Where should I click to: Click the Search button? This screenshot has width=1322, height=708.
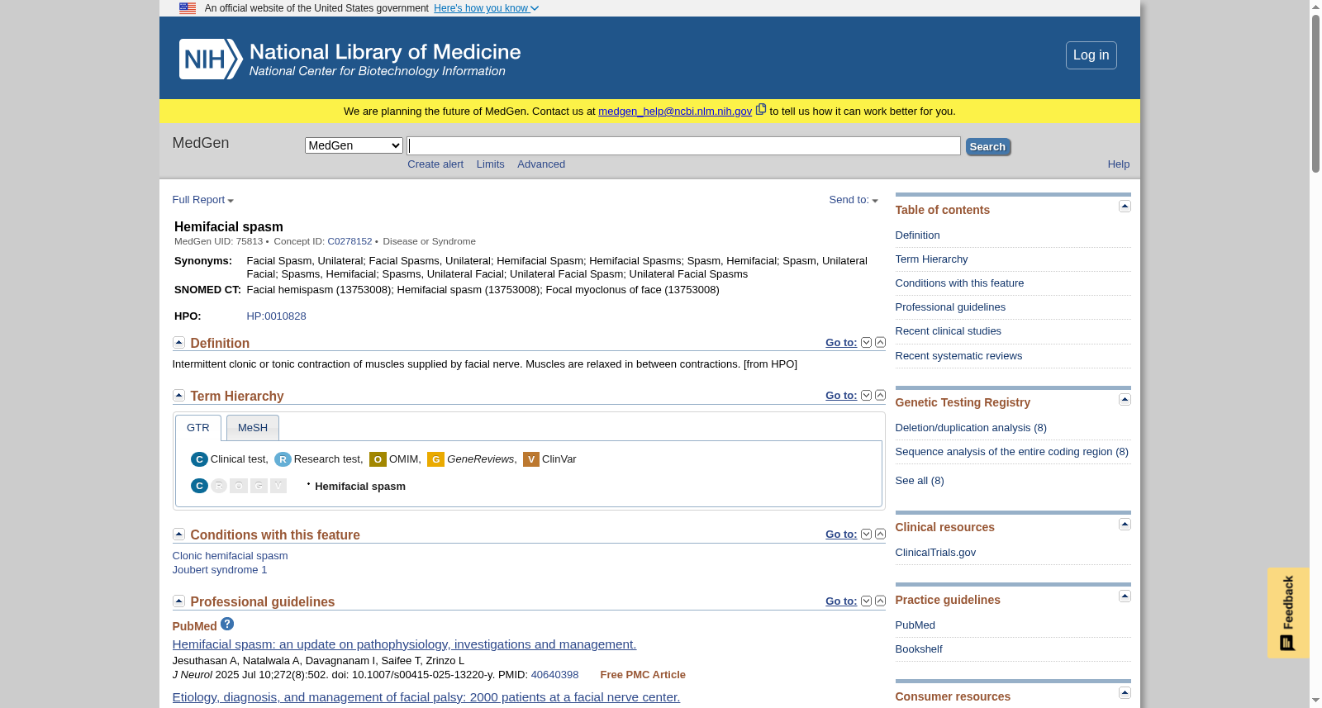coord(987,146)
